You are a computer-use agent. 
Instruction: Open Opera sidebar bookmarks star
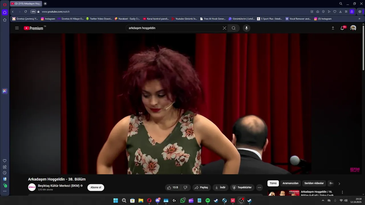[5, 20]
